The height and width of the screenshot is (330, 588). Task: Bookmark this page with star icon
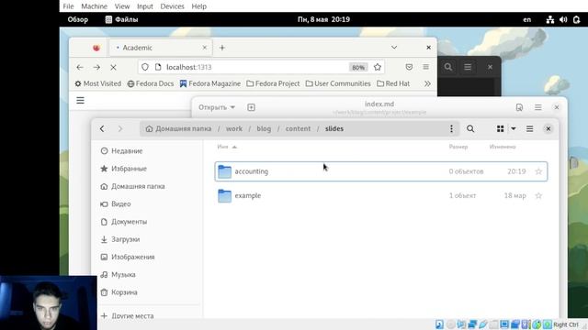[378, 67]
